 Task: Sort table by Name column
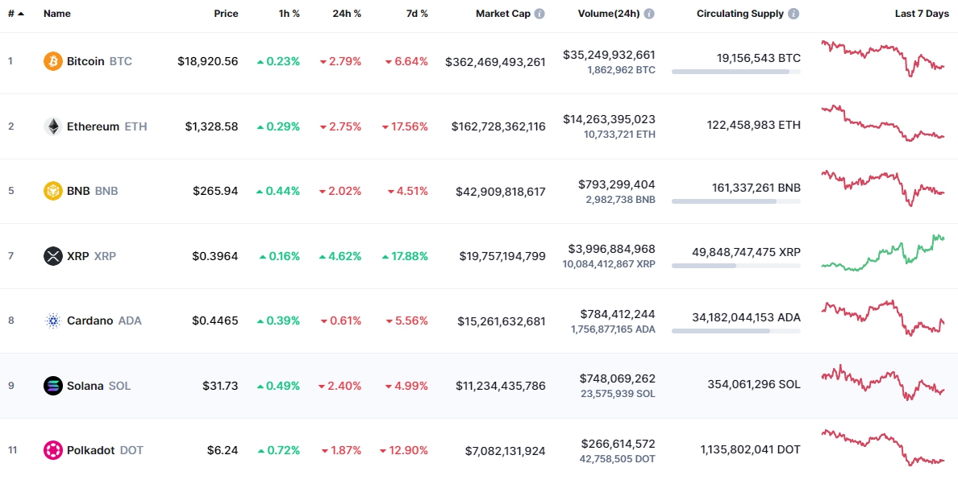point(56,14)
